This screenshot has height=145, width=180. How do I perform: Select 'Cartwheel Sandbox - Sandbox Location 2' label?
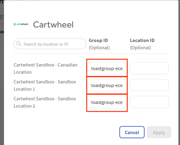coord(45,102)
